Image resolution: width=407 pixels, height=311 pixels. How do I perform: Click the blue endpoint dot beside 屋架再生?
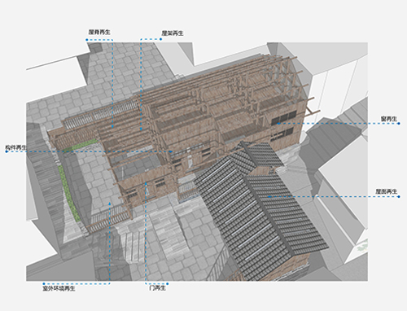(x=160, y=39)
